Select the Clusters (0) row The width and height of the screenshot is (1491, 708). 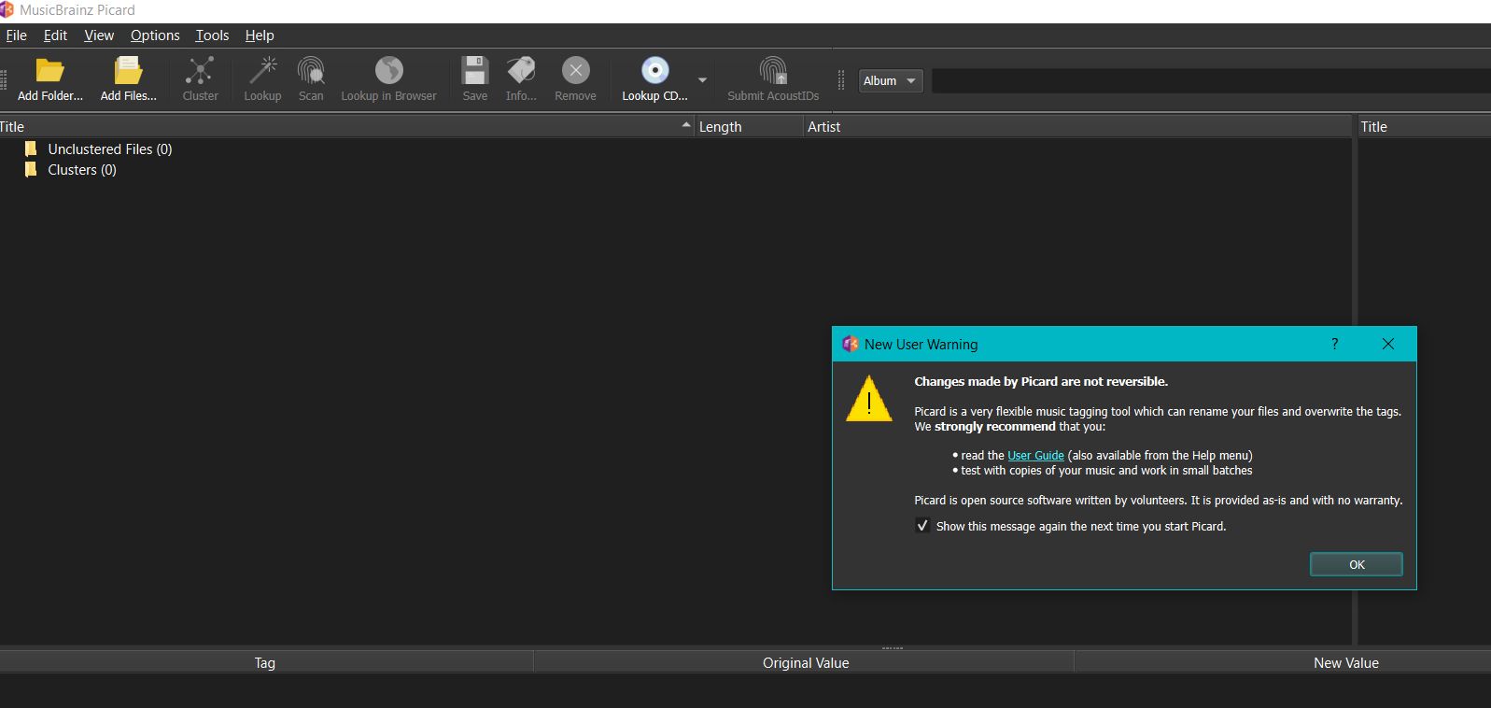(676, 169)
